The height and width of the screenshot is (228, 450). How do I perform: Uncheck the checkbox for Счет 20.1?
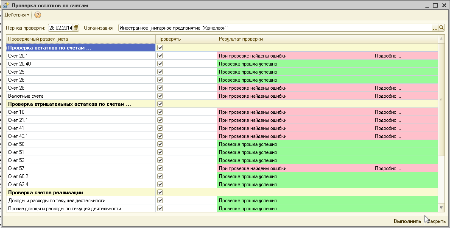click(x=160, y=56)
